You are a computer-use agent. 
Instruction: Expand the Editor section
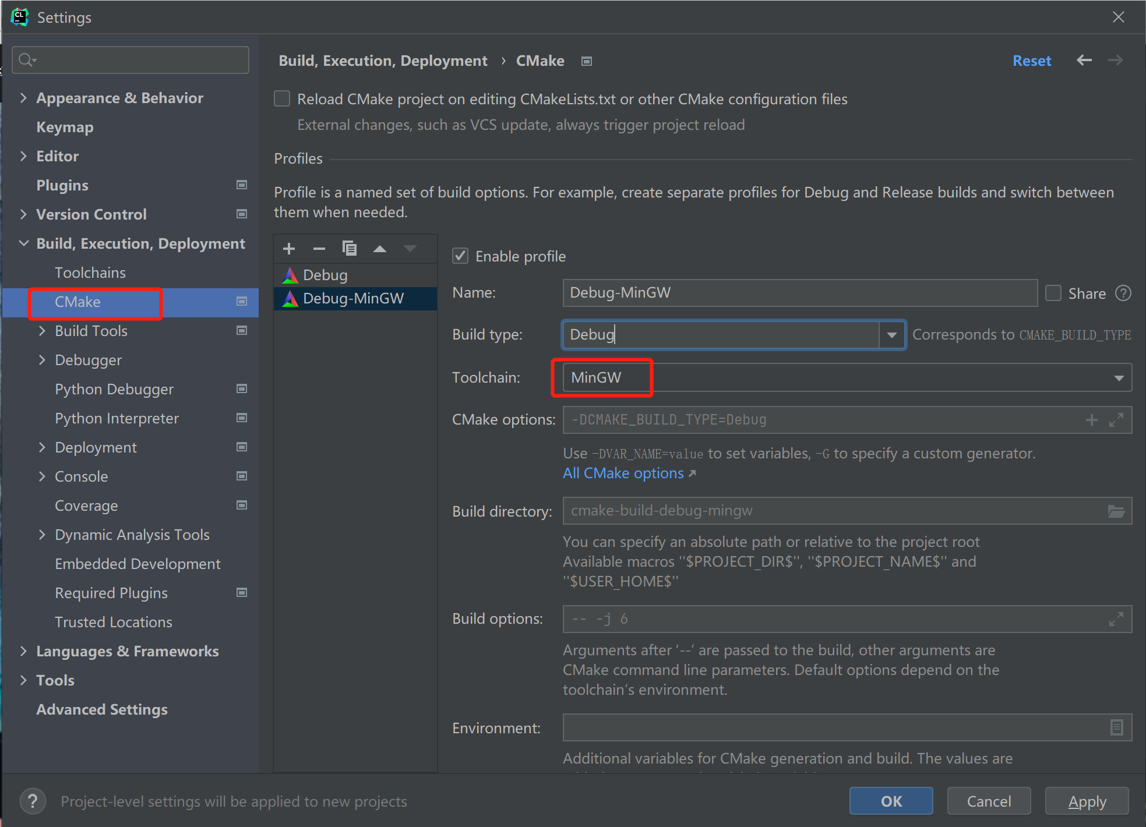coord(23,156)
